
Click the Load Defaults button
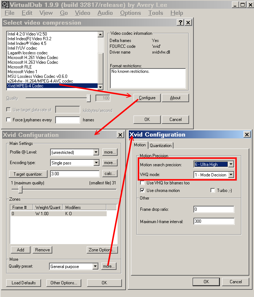pos(24,283)
